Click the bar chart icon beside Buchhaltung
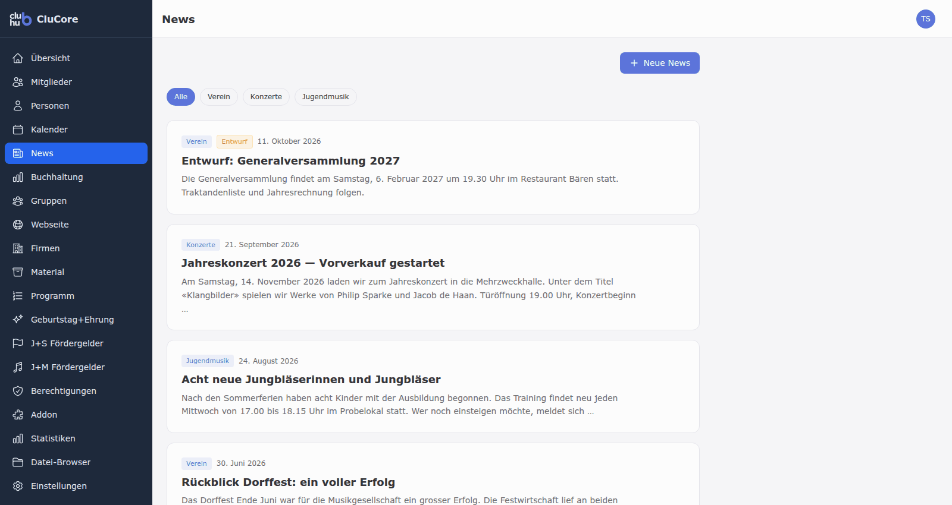Screen dimensions: 952x505 coord(18,177)
